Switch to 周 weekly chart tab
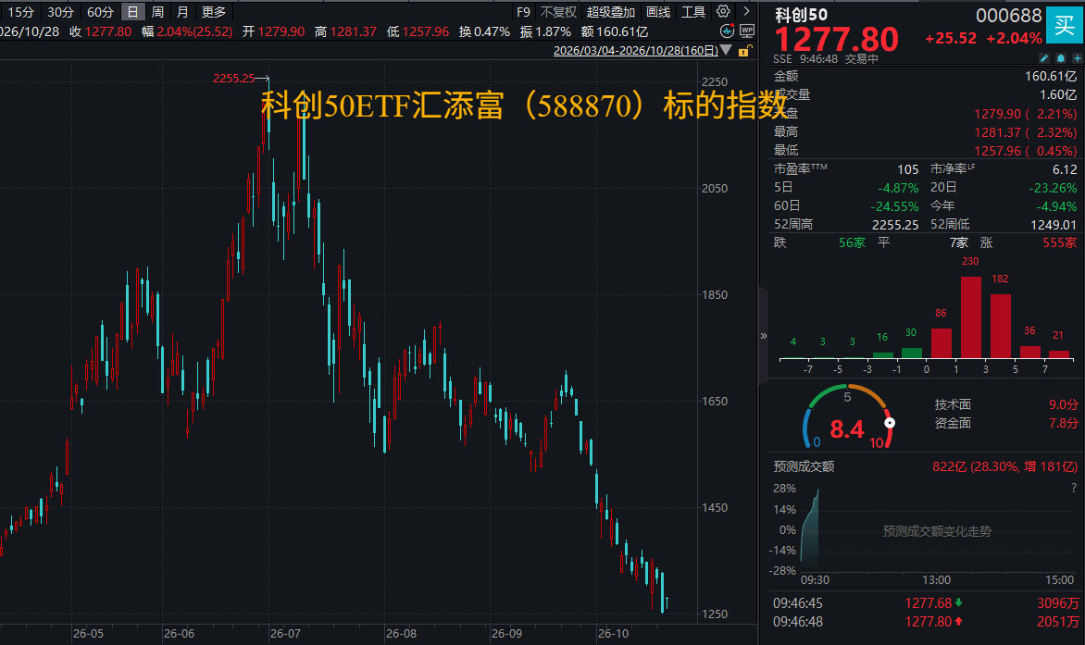Screen dimensions: 1085x645 [157, 12]
